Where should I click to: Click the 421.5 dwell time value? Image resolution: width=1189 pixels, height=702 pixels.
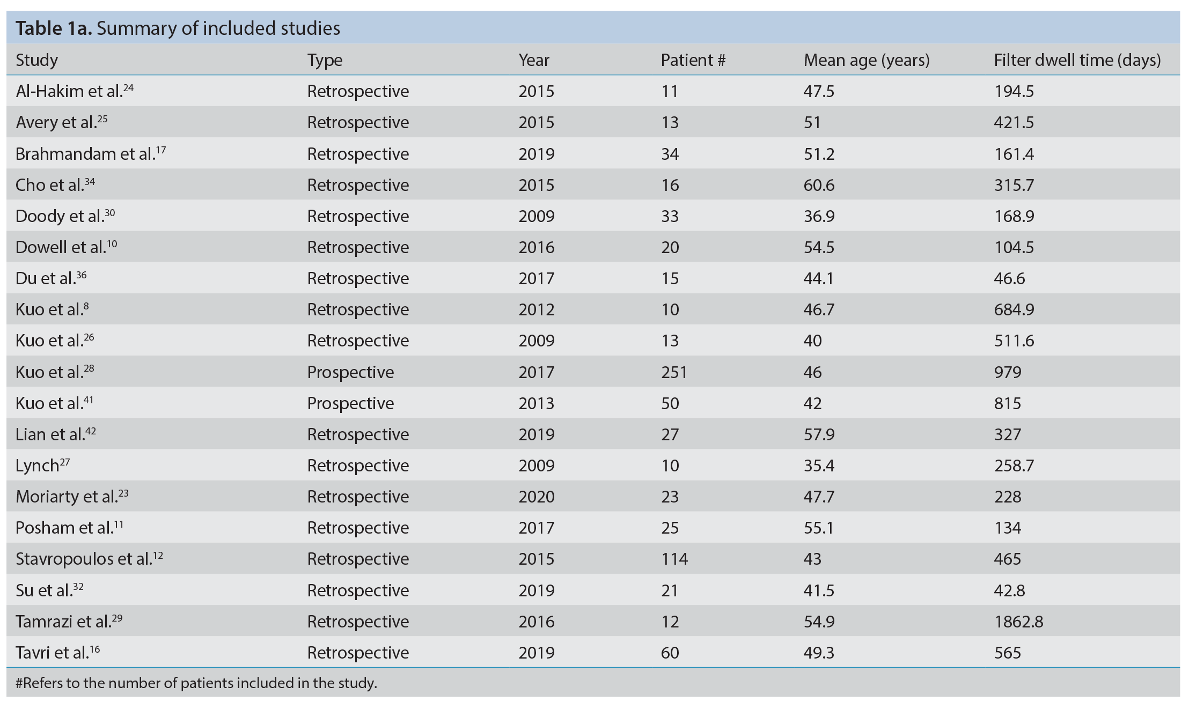(1014, 122)
